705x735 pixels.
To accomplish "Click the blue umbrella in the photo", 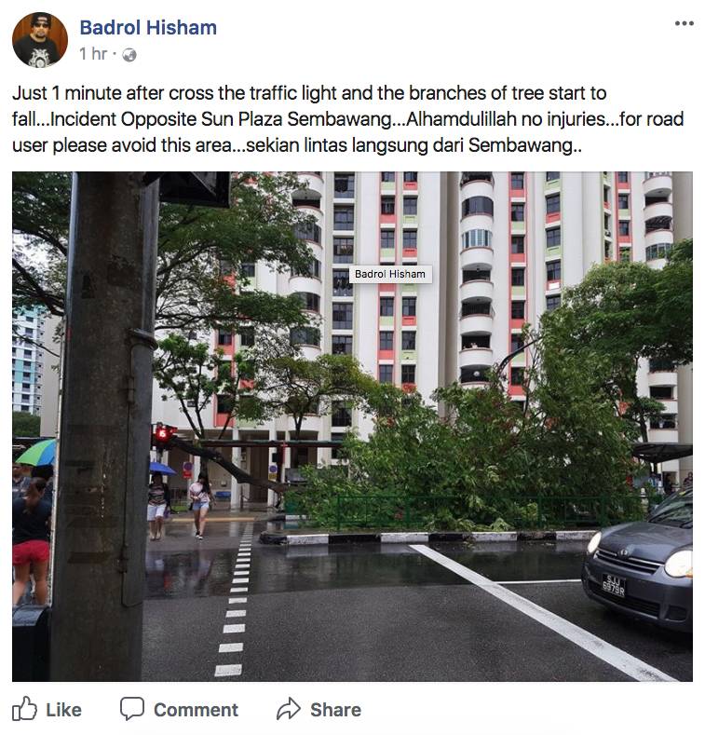I will point(162,469).
